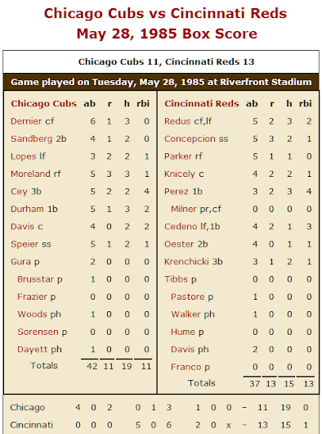The width and height of the screenshot is (322, 434).
Task: Open Cey player link
Action: [x=19, y=192]
